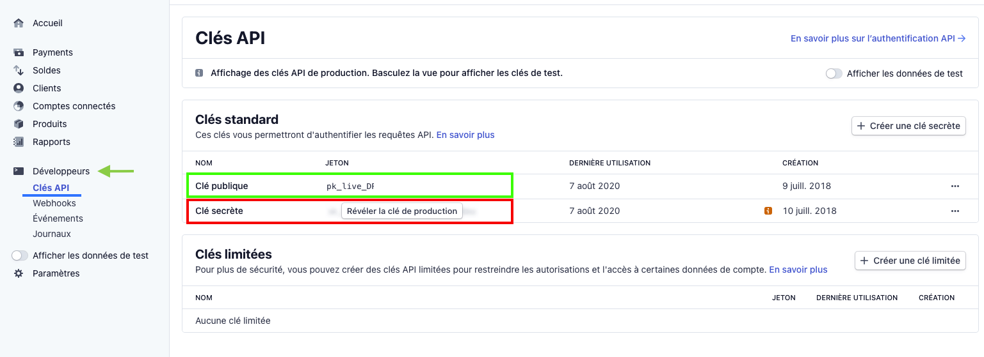This screenshot has height=357, width=984.
Task: Open Événements in the sidebar
Action: [x=58, y=218]
